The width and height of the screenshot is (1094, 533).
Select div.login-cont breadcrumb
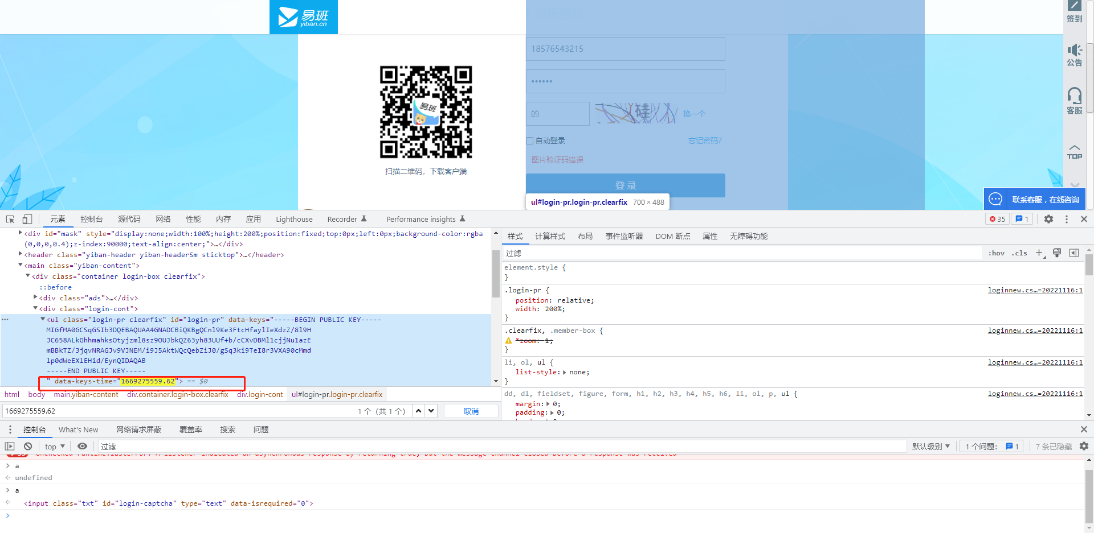point(260,394)
